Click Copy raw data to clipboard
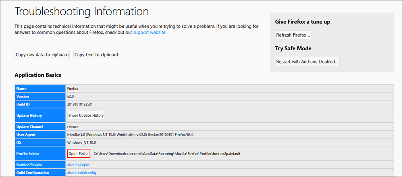The height and width of the screenshot is (177, 403). (x=42, y=55)
